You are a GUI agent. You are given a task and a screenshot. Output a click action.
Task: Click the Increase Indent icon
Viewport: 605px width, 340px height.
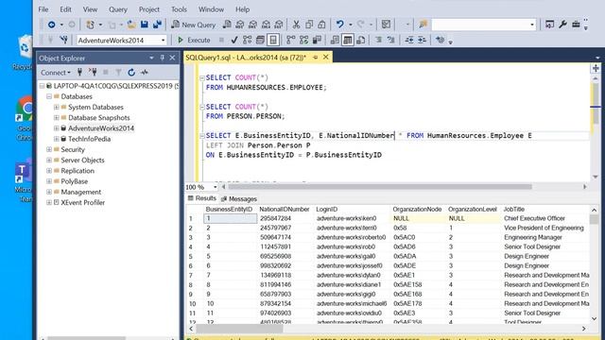423,40
